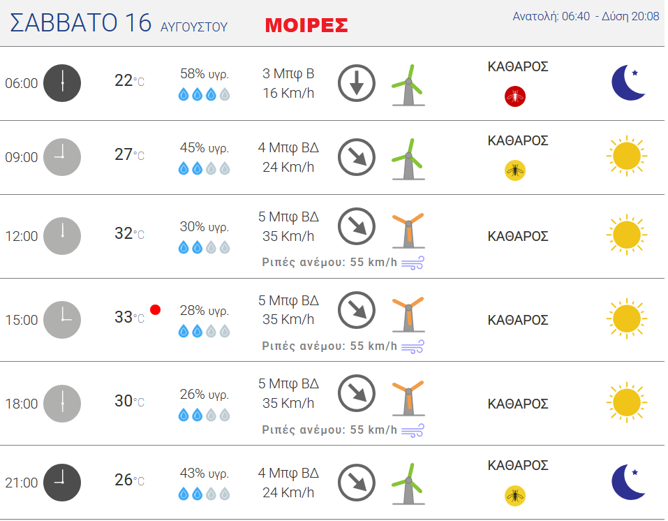Click the Ριπές ανέμου 55 km/h at 12:00
The width and height of the screenshot is (668, 521).
(x=329, y=262)
